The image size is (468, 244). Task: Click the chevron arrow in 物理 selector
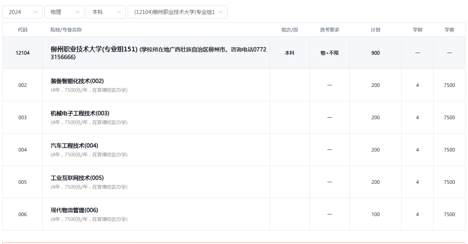pyautogui.click(x=77, y=12)
